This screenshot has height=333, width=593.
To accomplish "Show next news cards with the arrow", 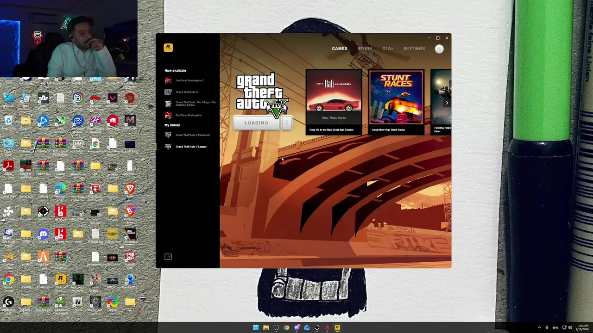I will [x=447, y=103].
